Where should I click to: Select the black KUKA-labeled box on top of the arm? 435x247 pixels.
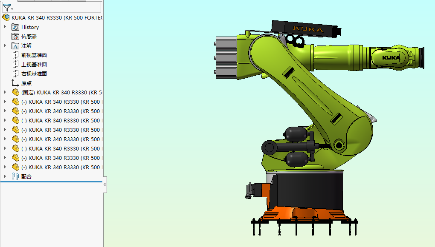pyautogui.click(x=306, y=29)
